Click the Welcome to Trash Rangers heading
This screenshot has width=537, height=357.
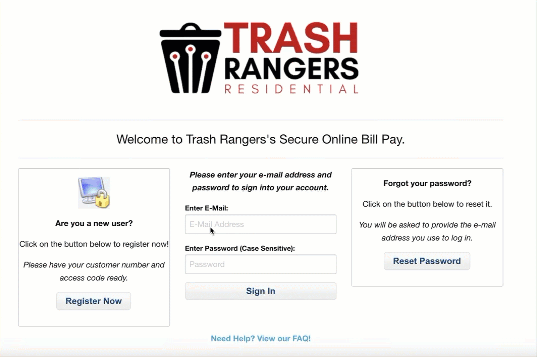[261, 140]
